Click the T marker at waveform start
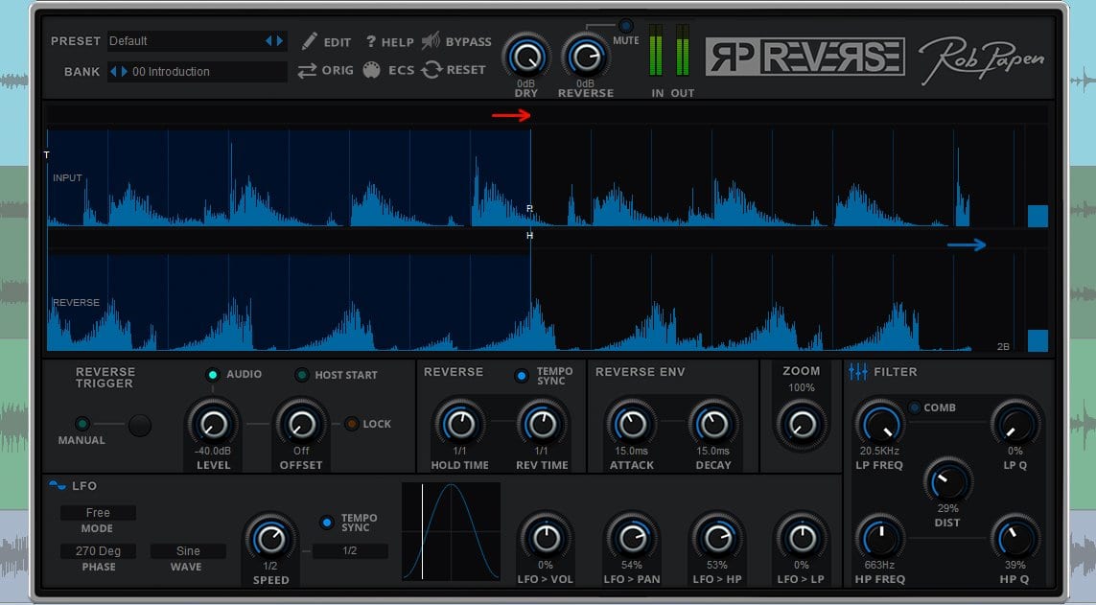This screenshot has width=1096, height=605. click(x=47, y=154)
